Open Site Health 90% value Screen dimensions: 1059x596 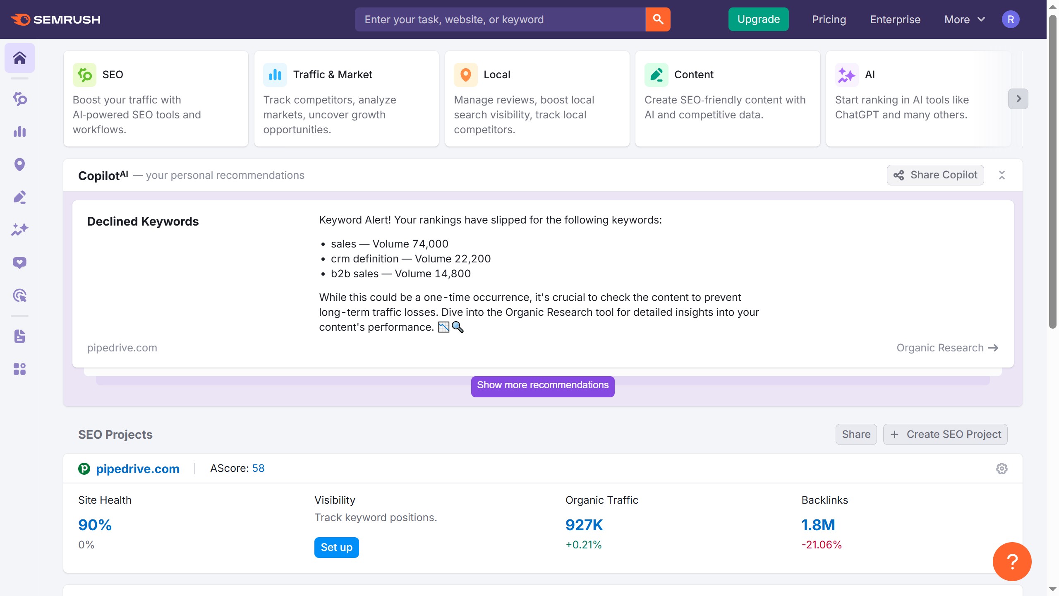[x=95, y=525]
